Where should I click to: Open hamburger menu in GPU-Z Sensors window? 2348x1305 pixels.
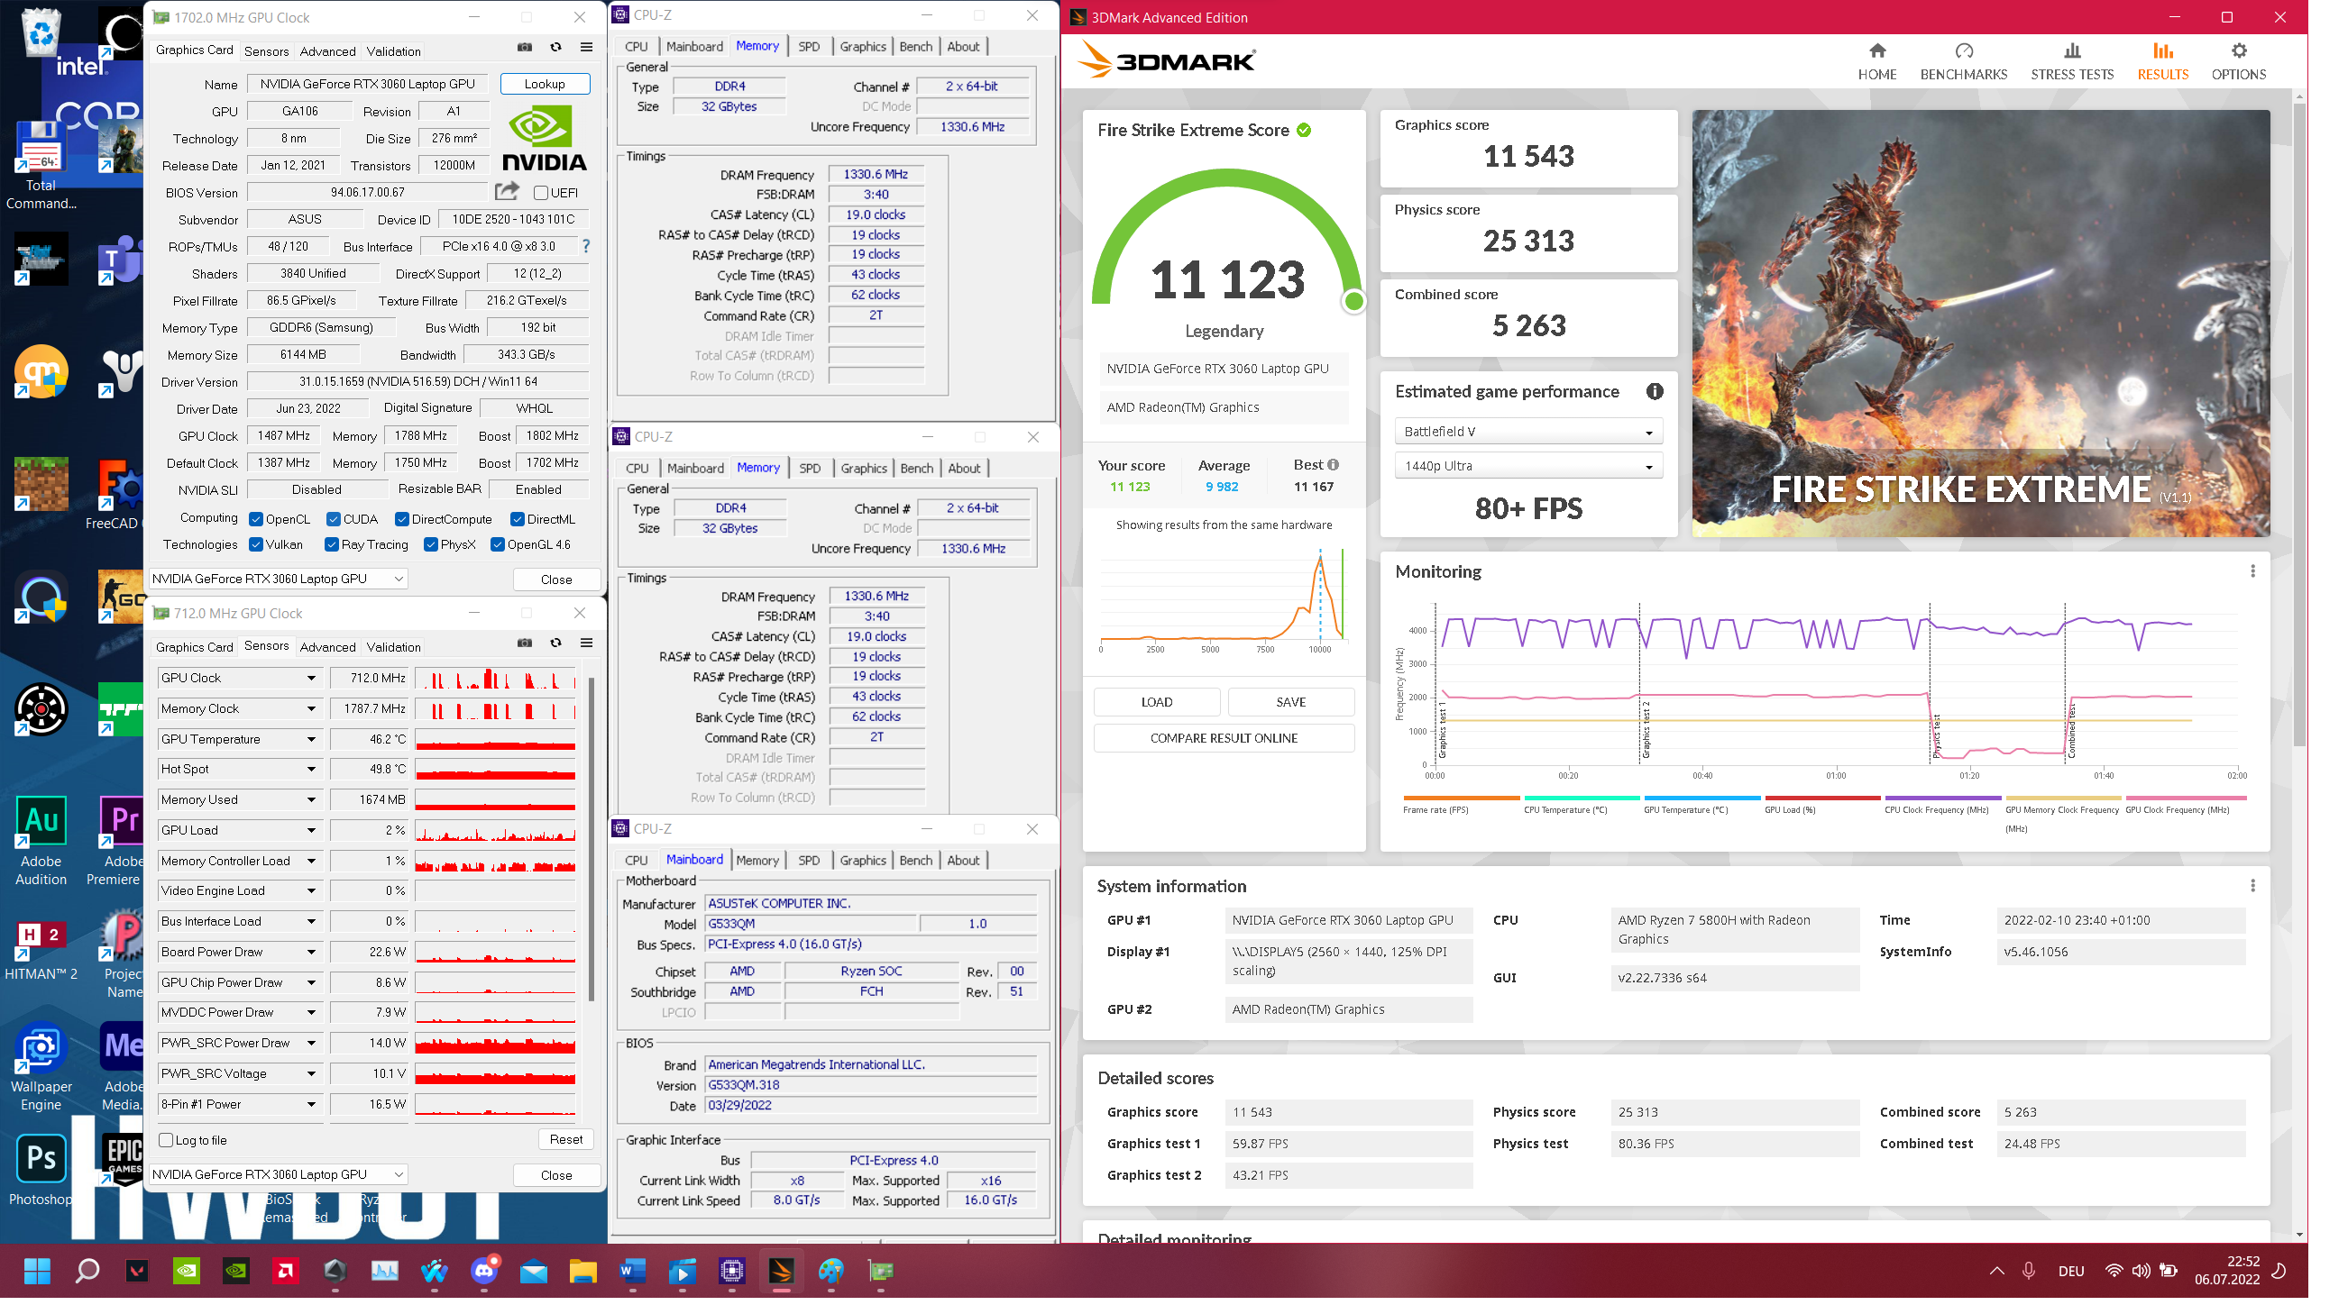click(x=586, y=643)
